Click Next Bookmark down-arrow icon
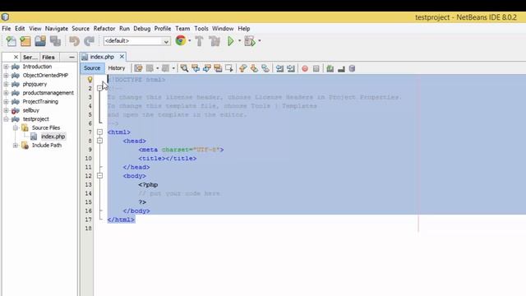Screen dimensions: 526x296 pos(254,68)
